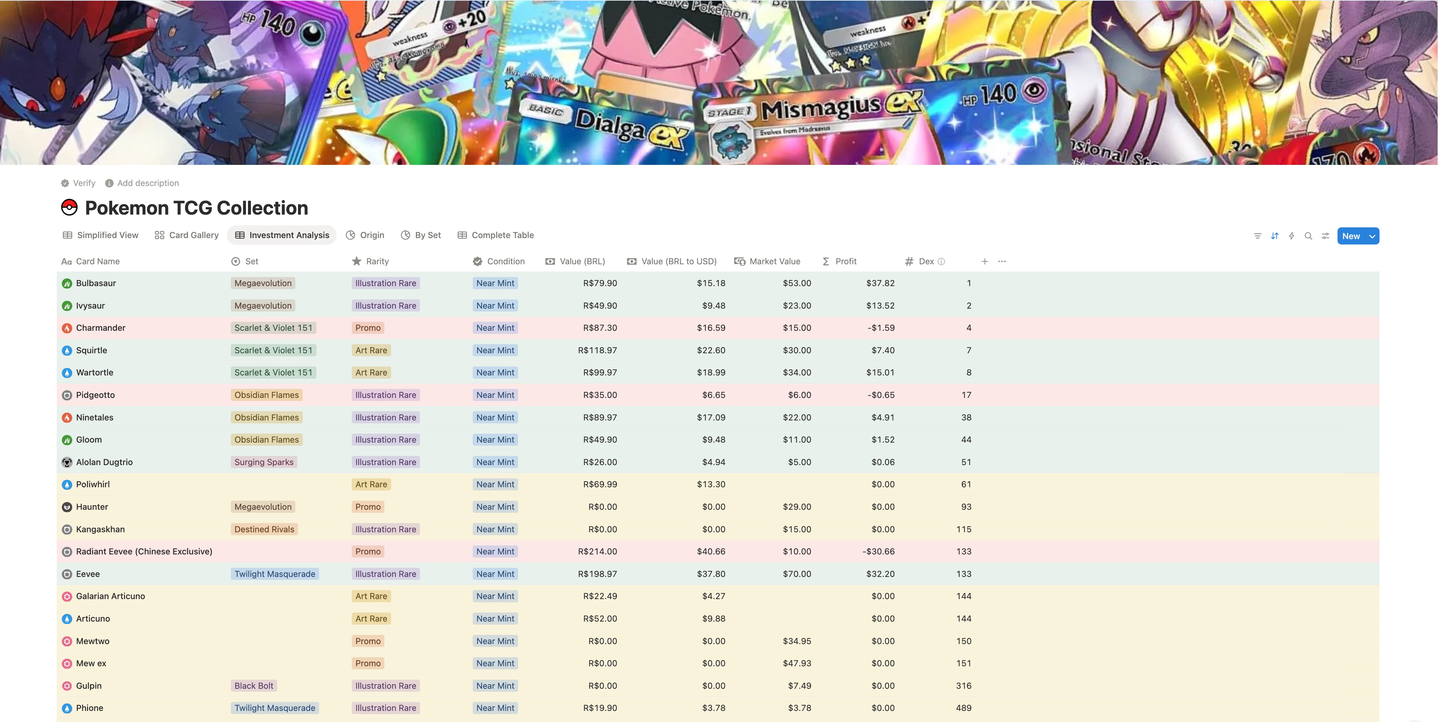Click $70.00 market value for Eevee
This screenshot has width=1440, height=722.
tap(797, 574)
